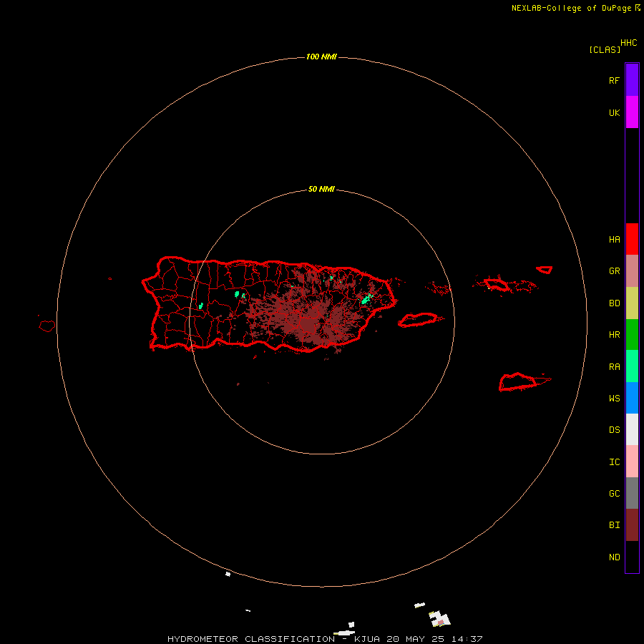Image resolution: width=644 pixels, height=644 pixels.
Task: Click the HHC product code label
Action: (x=629, y=43)
